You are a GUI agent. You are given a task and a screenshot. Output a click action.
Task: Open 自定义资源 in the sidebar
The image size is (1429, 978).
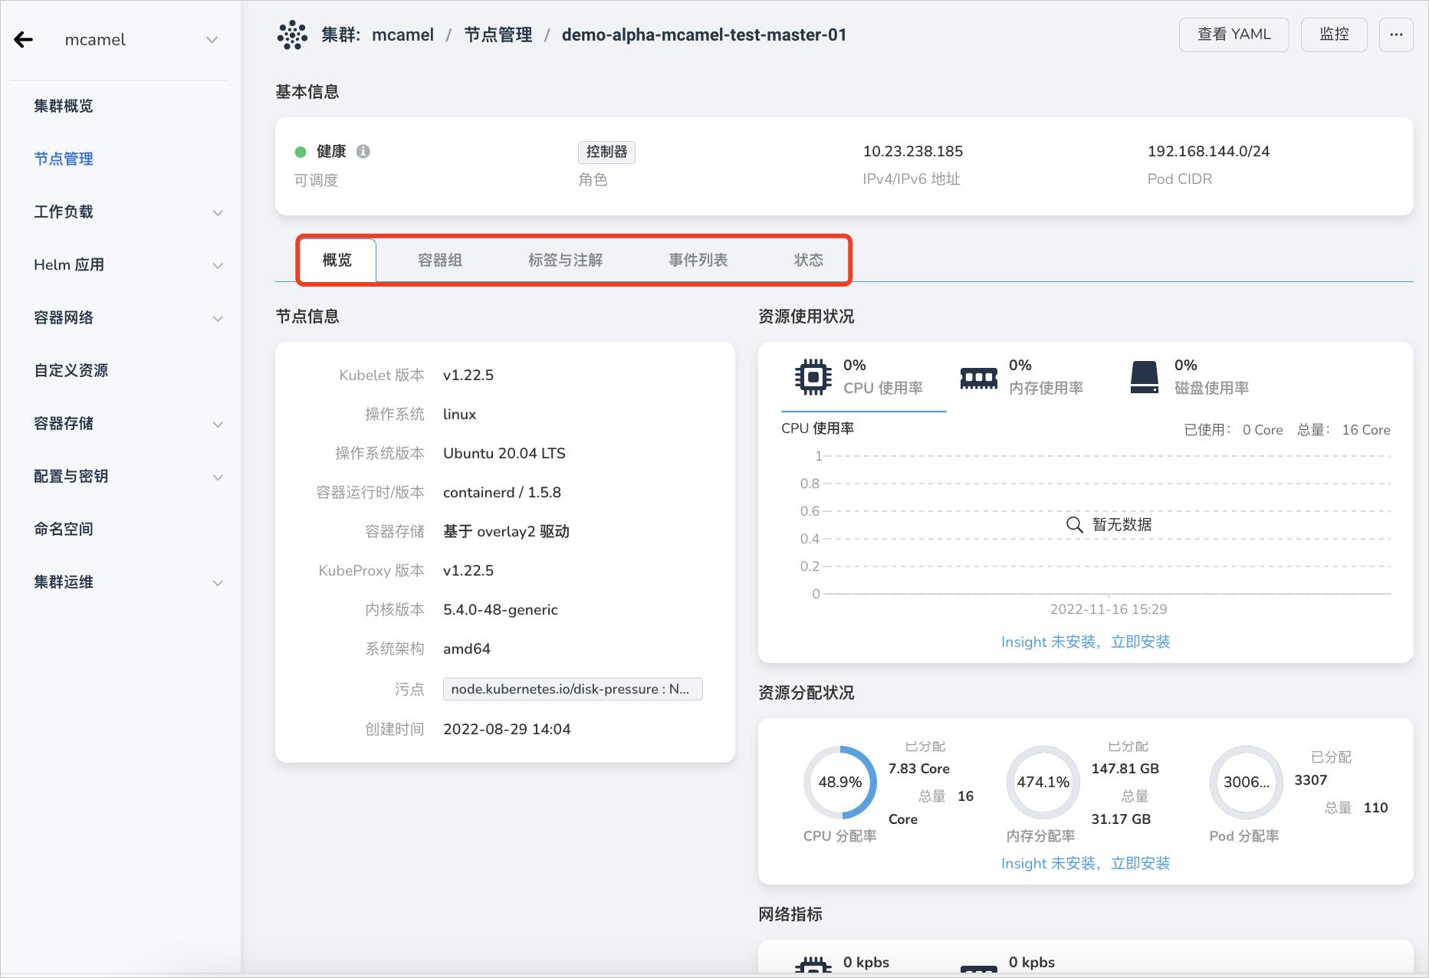(71, 371)
